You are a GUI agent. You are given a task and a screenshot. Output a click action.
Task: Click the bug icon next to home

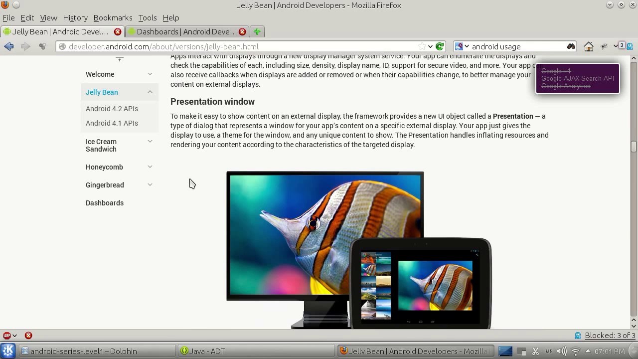(x=604, y=46)
